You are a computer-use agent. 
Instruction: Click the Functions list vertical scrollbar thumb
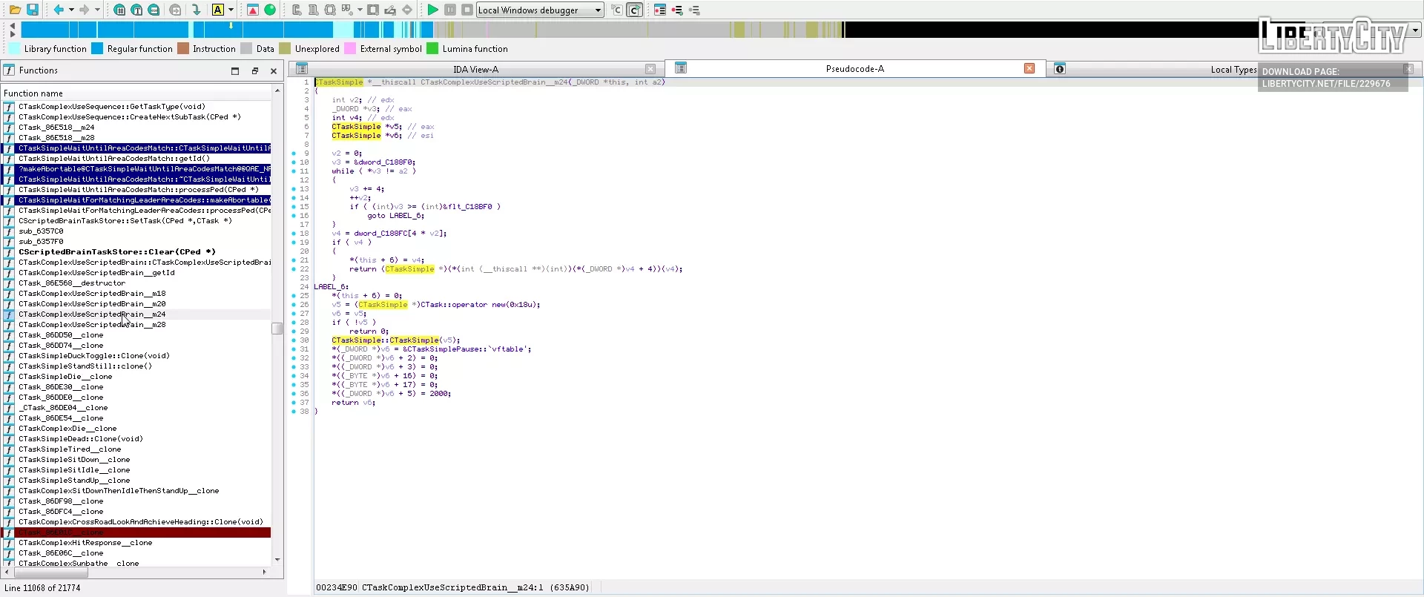(277, 329)
